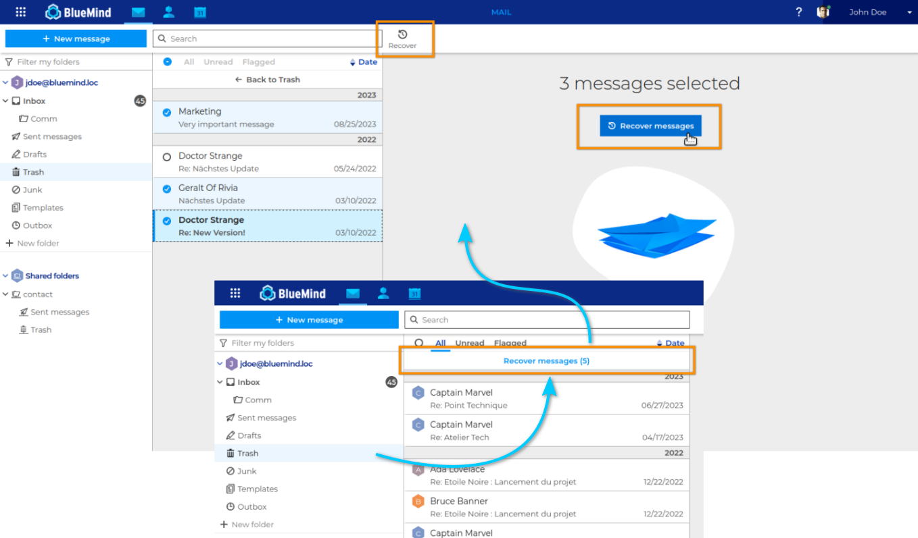Uncheck the Geralt Of Rivia message
The image size is (918, 538).
pos(167,188)
